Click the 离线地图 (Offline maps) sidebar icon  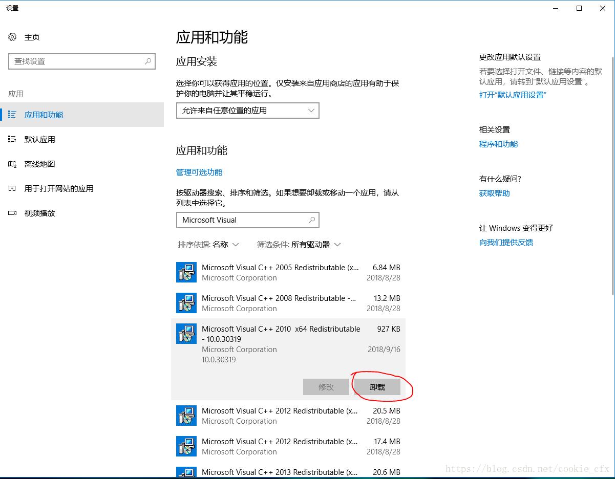[x=12, y=164]
